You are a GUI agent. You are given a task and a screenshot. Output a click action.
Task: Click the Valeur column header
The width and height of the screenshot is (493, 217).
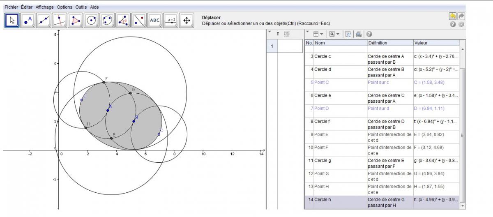pos(436,43)
